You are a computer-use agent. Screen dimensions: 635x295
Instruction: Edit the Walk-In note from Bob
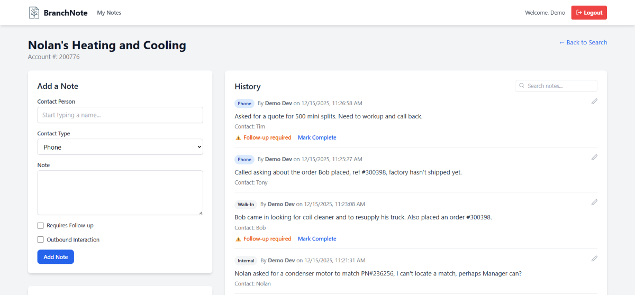(x=594, y=202)
